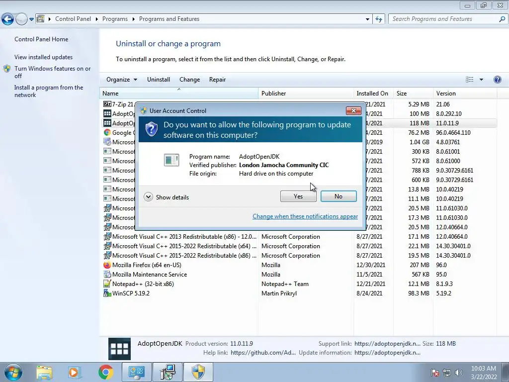
Task: Click Install a program from the network
Action: [49, 92]
